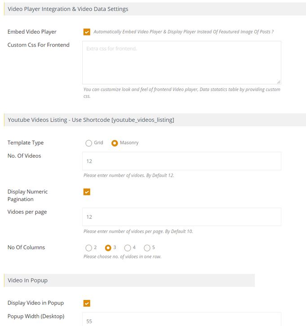The height and width of the screenshot is (326, 306).
Task: Click the Embed Video Player label
Action: click(32, 32)
